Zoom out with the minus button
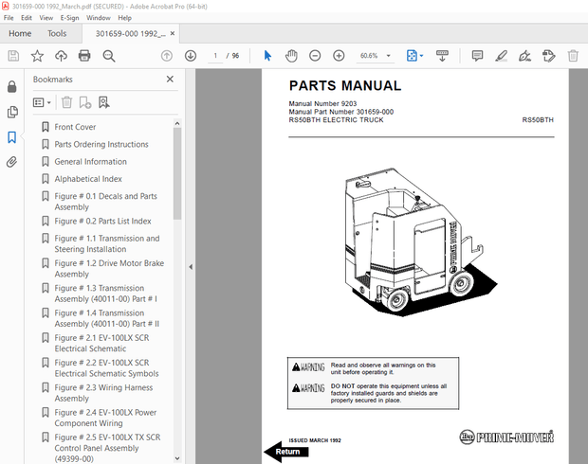The height and width of the screenshot is (464, 588). tap(315, 56)
